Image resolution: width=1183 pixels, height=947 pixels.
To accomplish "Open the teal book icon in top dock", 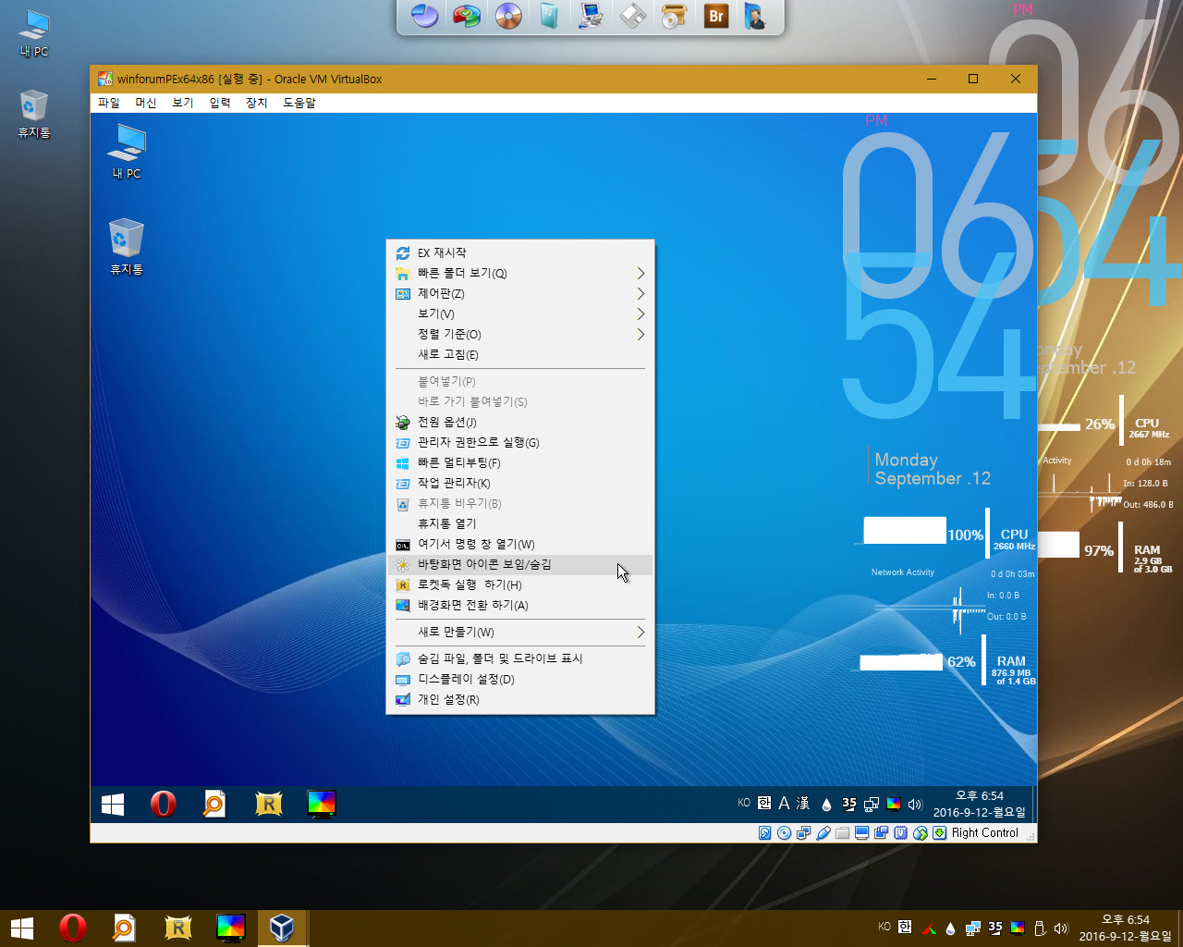I will coord(549,16).
